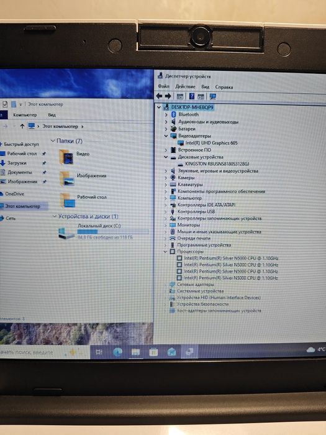Click the blue Help question mark toolbar icon
The height and width of the screenshot is (435, 326).
191,96
